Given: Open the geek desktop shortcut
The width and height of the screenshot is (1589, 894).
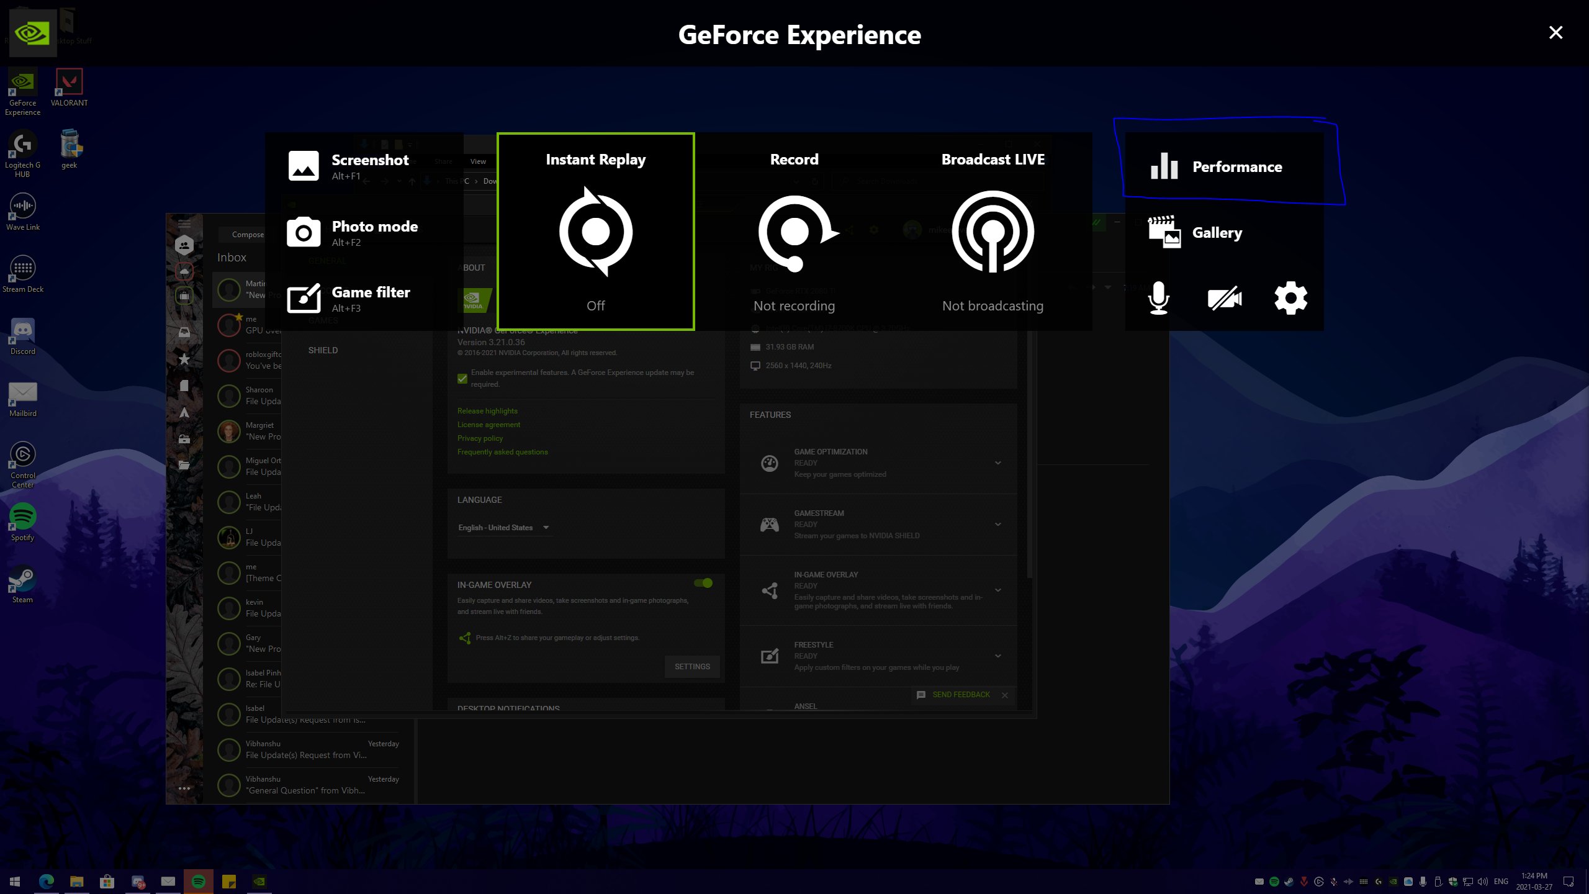Looking at the screenshot, I should pyautogui.click(x=69, y=150).
